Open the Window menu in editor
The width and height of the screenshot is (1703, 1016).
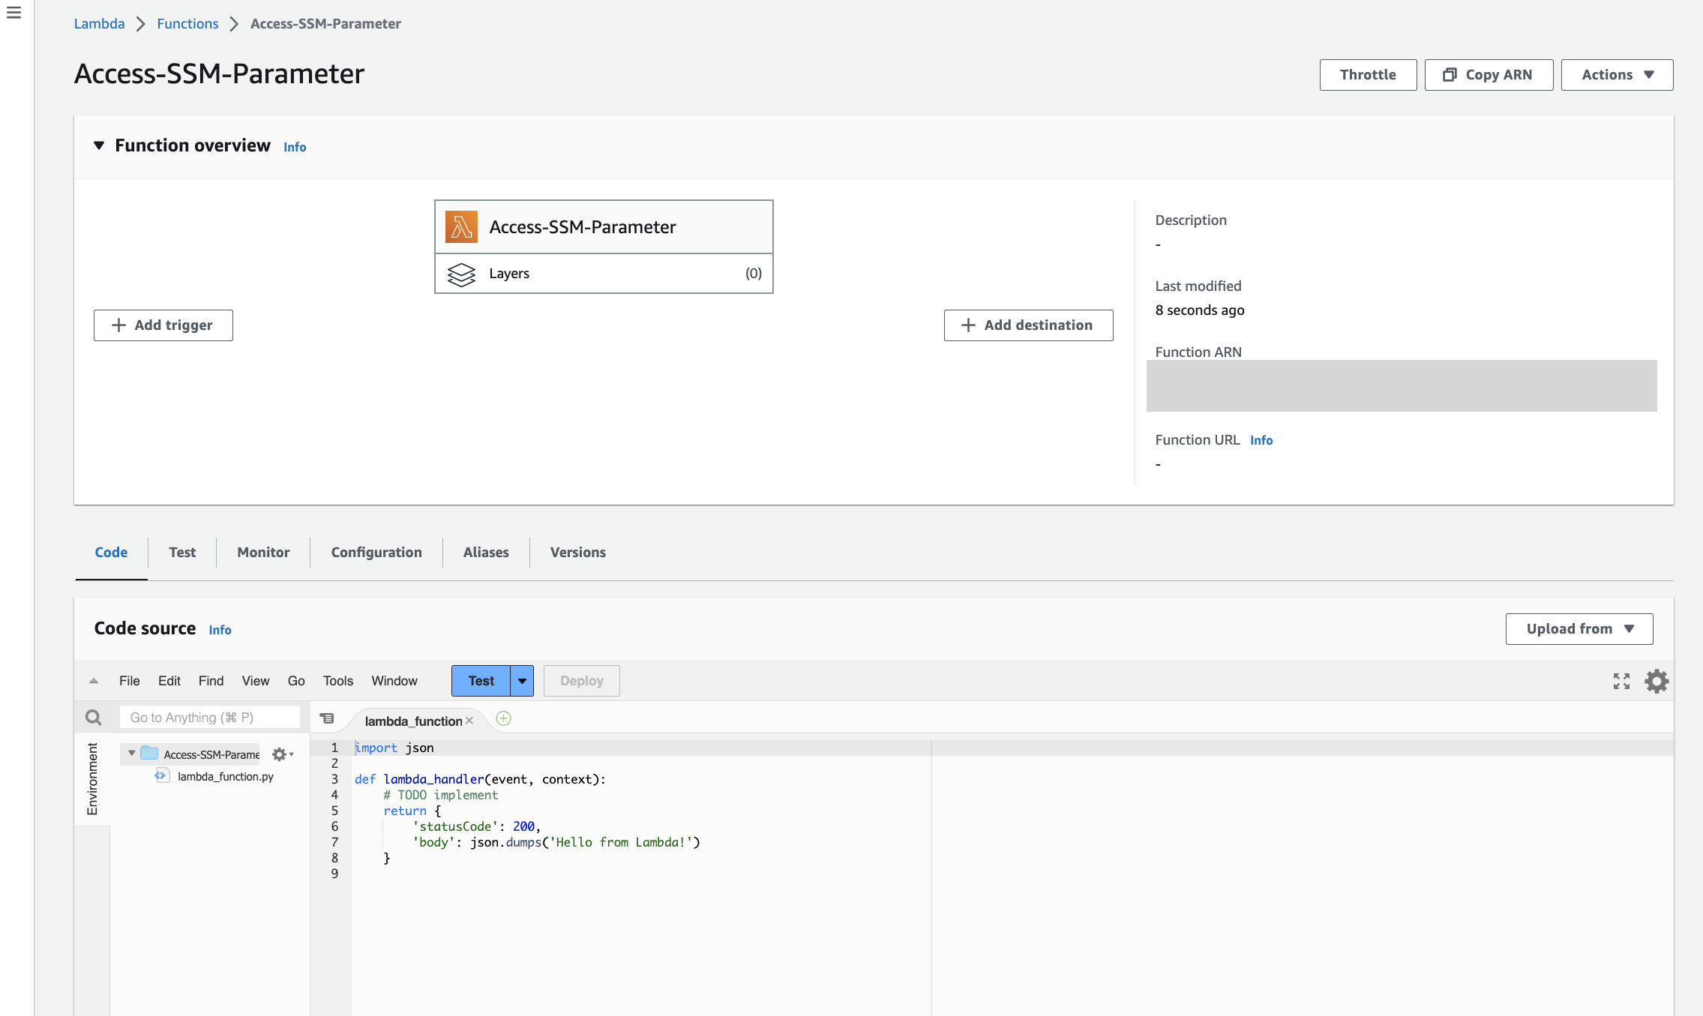pos(394,681)
